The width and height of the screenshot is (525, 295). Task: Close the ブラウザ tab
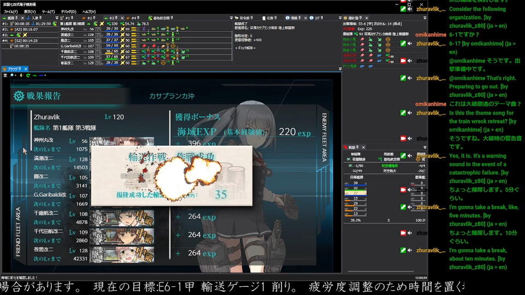26,69
